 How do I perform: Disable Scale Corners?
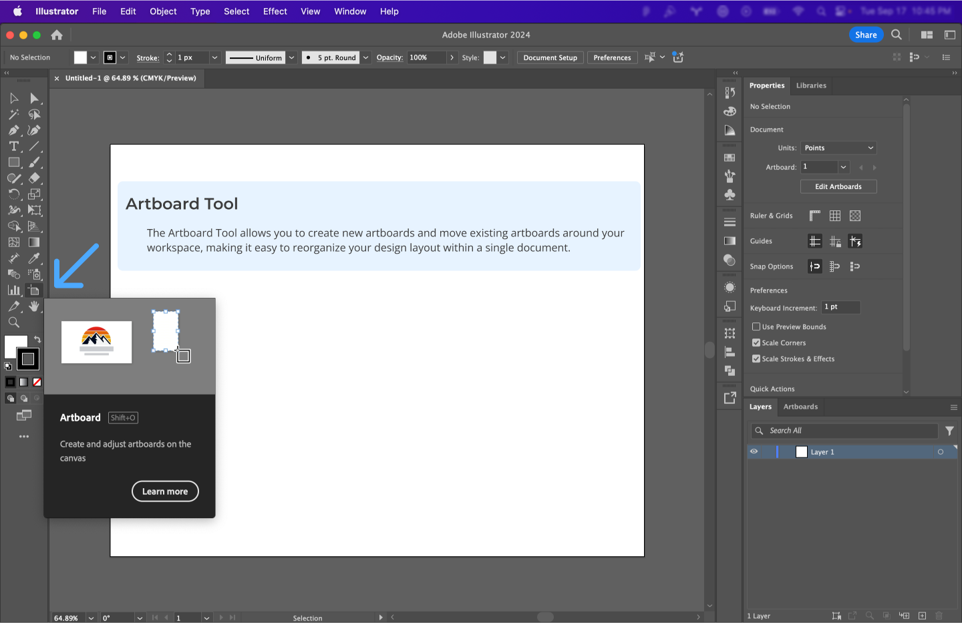coord(756,343)
